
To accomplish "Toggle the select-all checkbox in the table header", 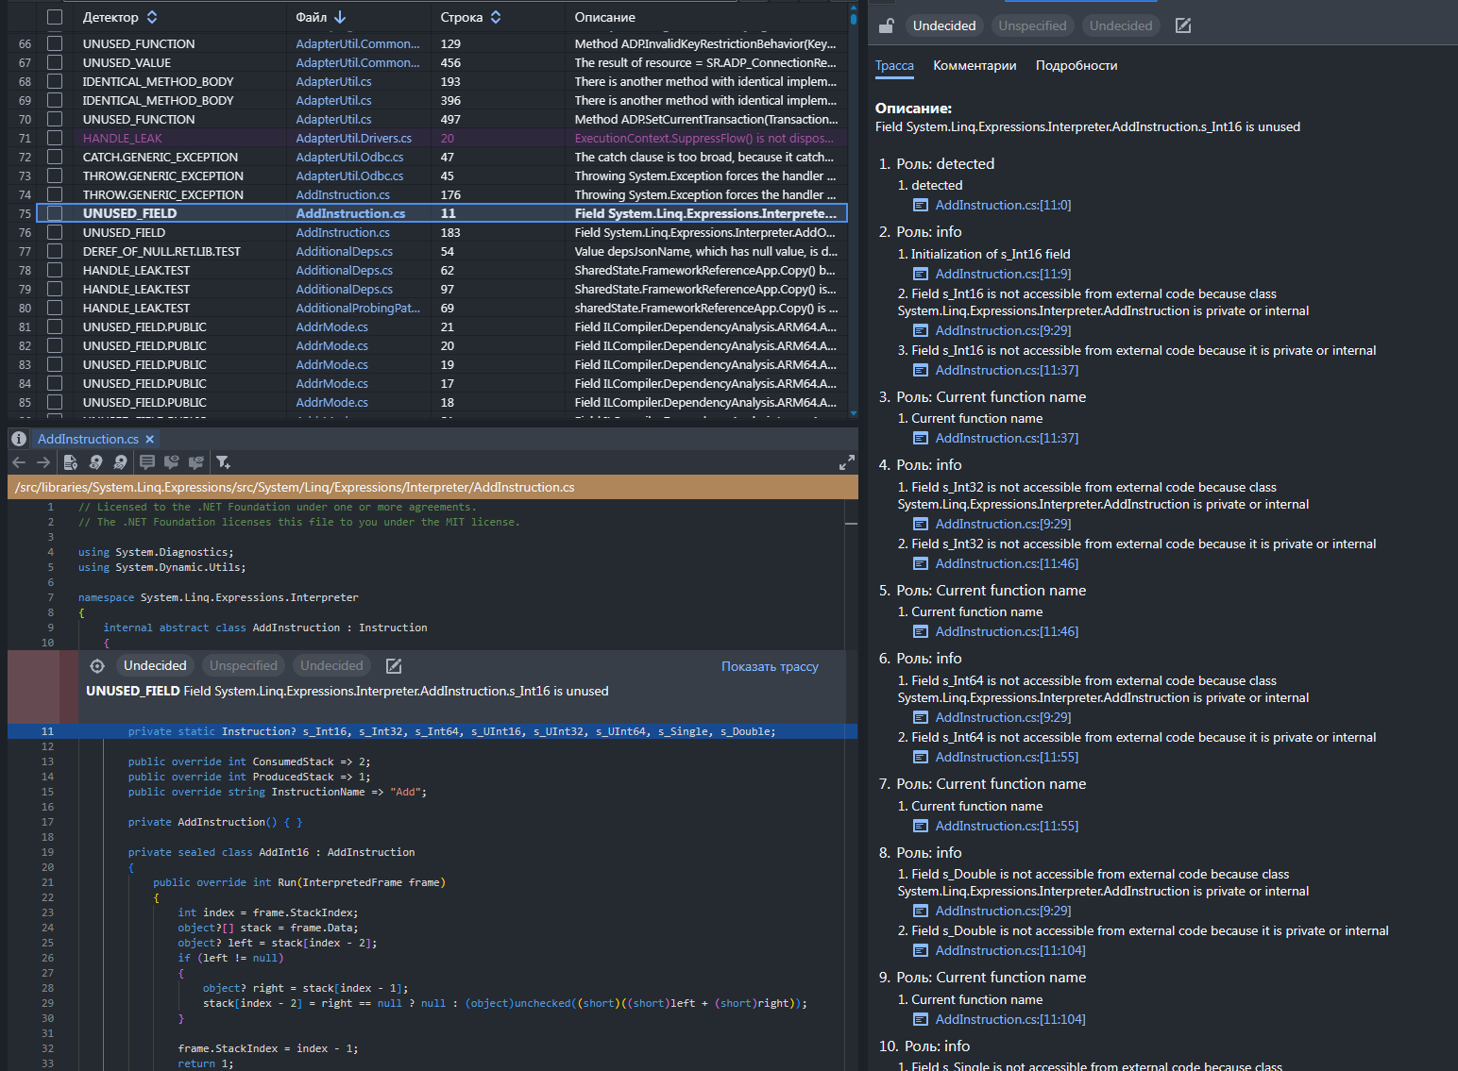I will (55, 17).
